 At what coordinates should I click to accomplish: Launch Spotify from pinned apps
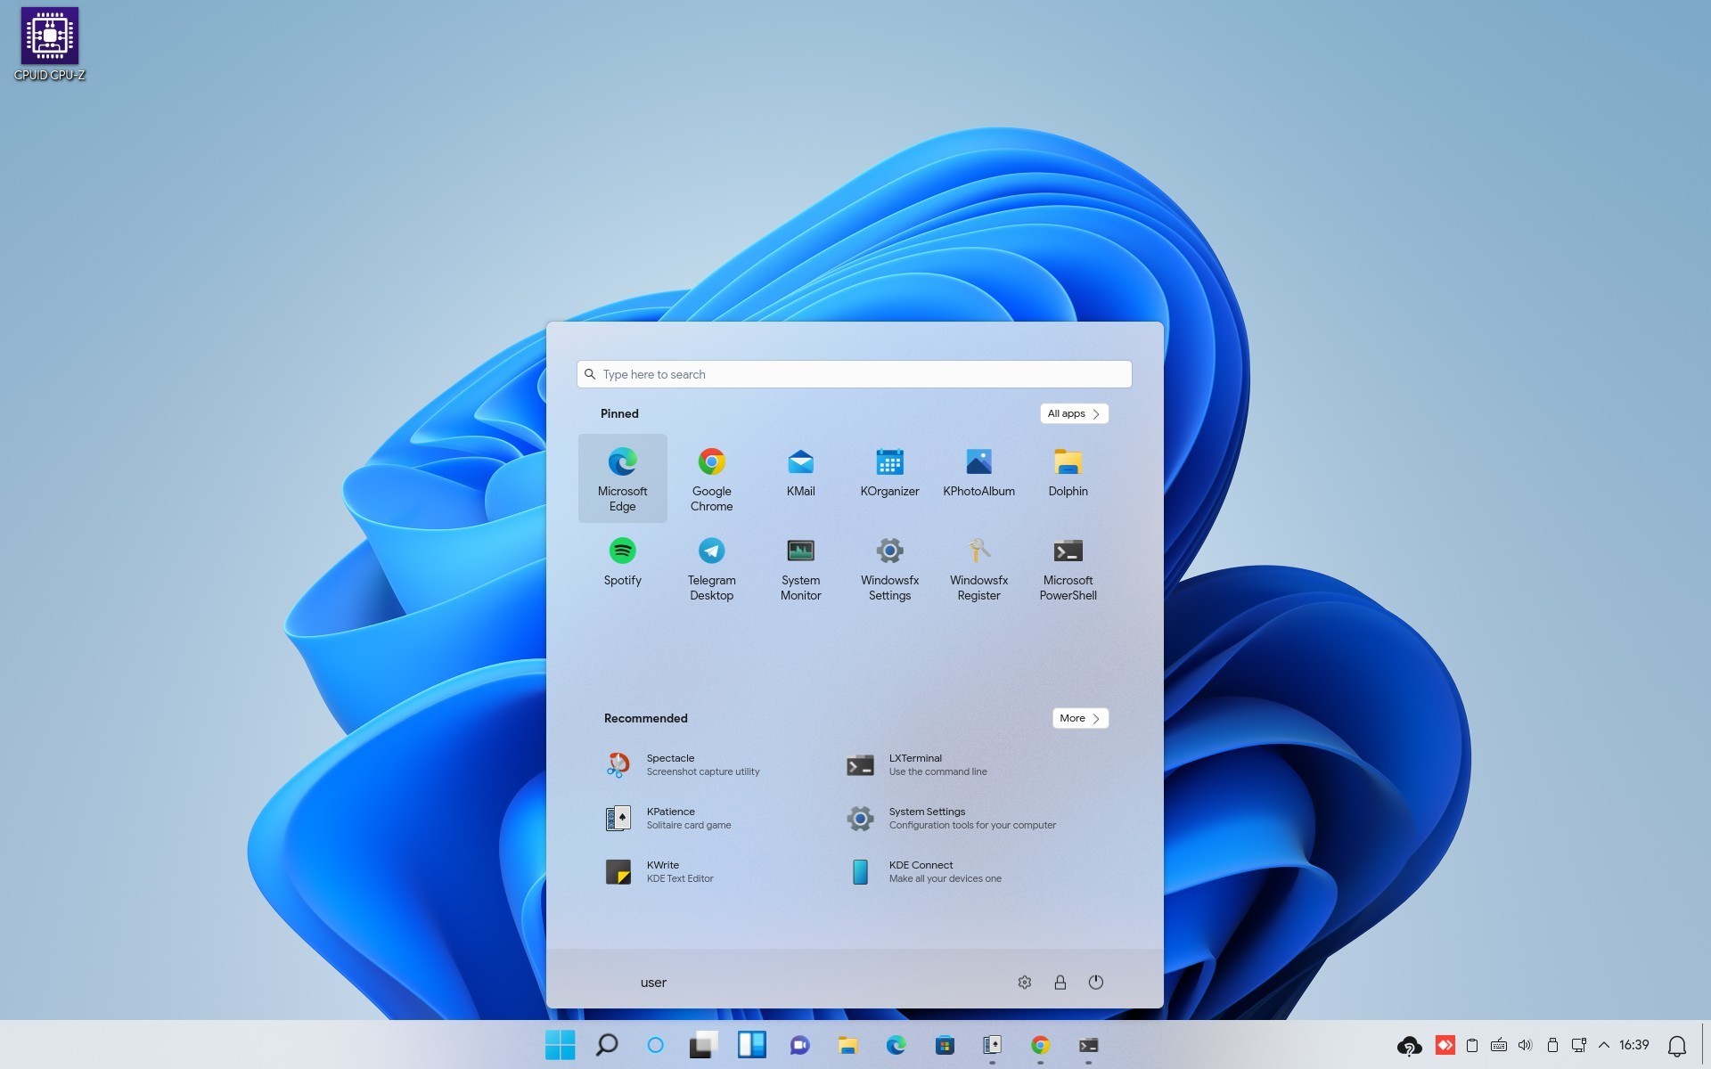coord(622,567)
